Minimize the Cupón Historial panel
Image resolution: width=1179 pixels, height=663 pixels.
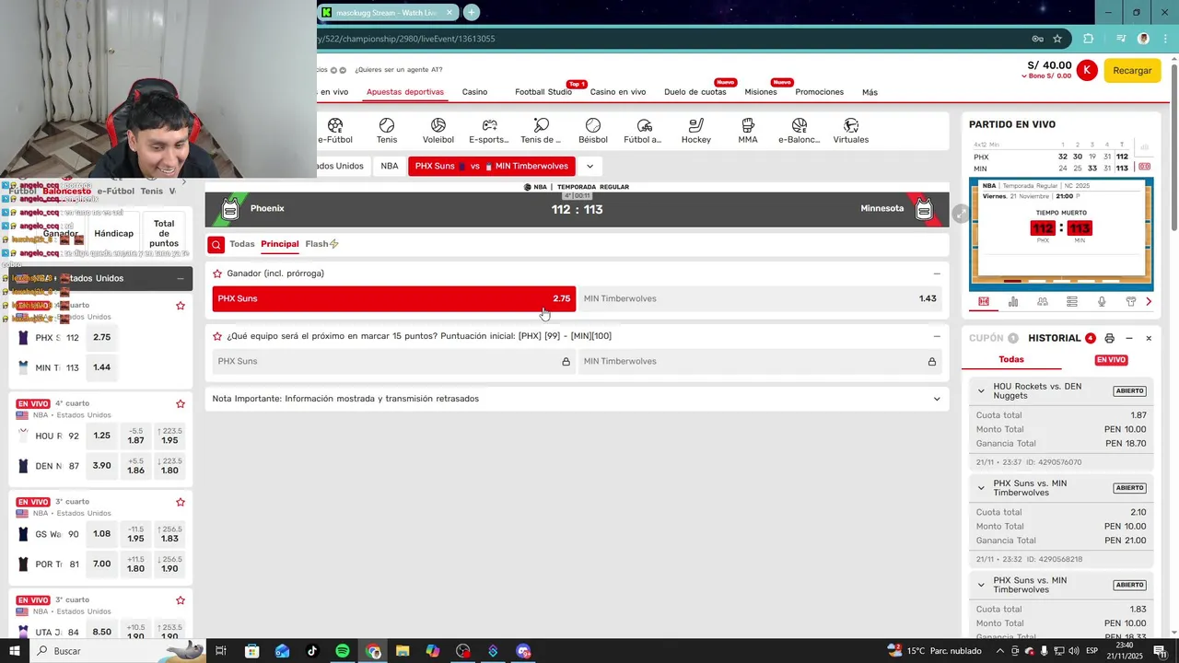(1129, 338)
